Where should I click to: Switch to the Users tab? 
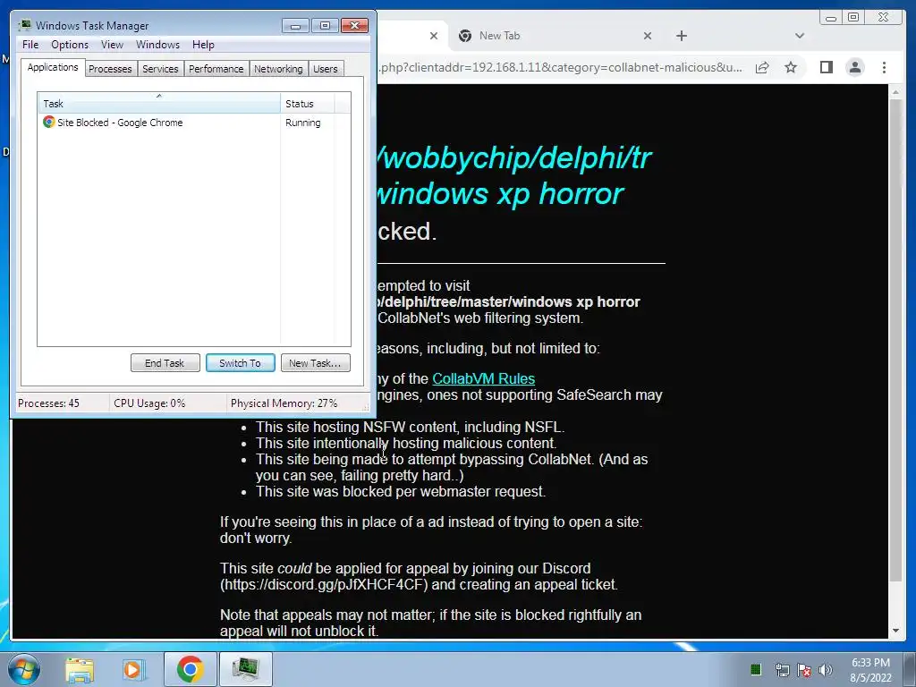(x=326, y=69)
